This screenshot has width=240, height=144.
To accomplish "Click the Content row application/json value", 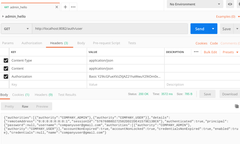I will [x=126, y=69].
